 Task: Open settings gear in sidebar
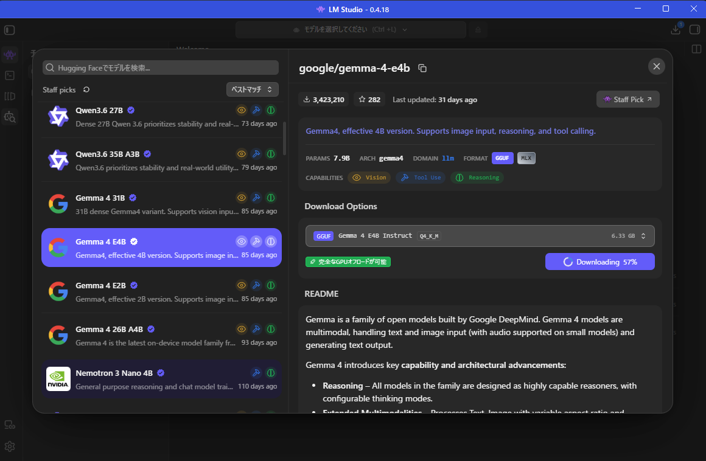pyautogui.click(x=10, y=446)
